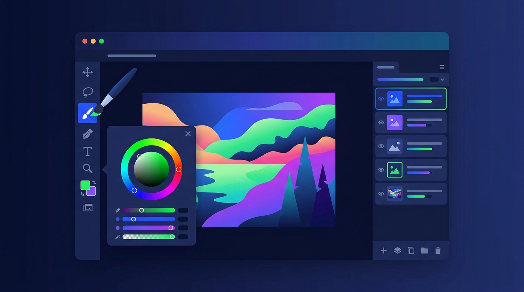Delete layer using the trash icon

pos(438,251)
